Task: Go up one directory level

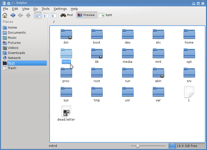Action: 28,15
